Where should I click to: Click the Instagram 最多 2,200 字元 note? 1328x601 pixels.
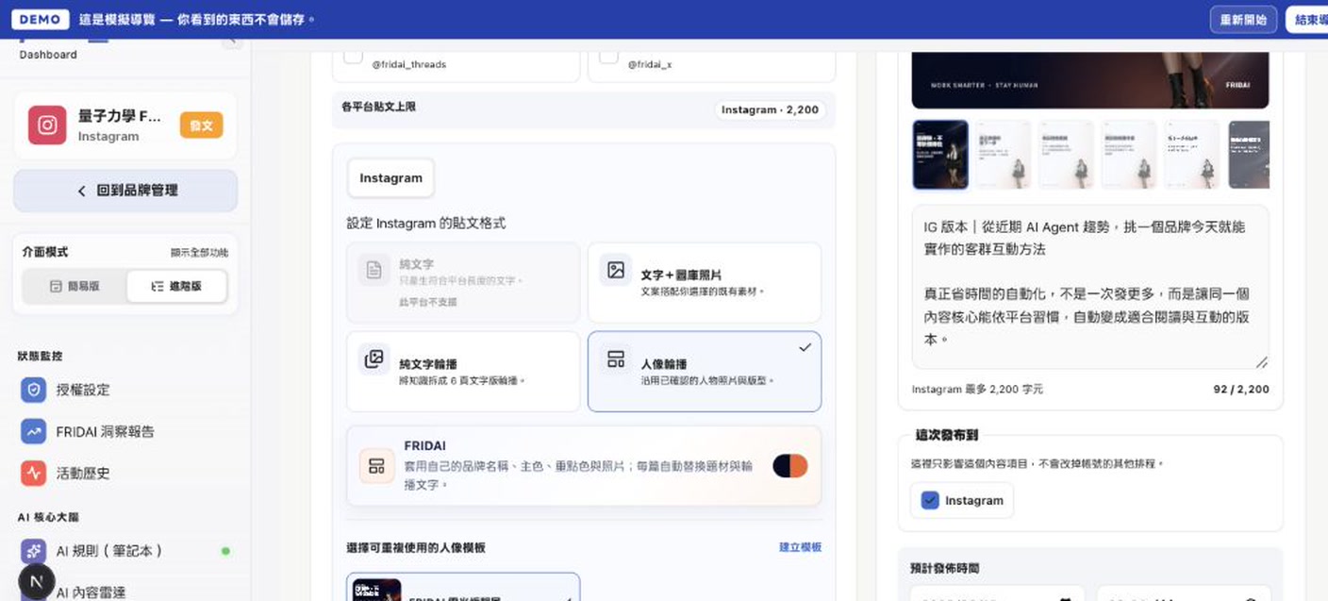point(977,389)
